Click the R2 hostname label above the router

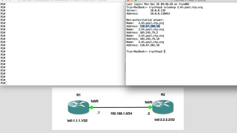pyautogui.click(x=163, y=95)
